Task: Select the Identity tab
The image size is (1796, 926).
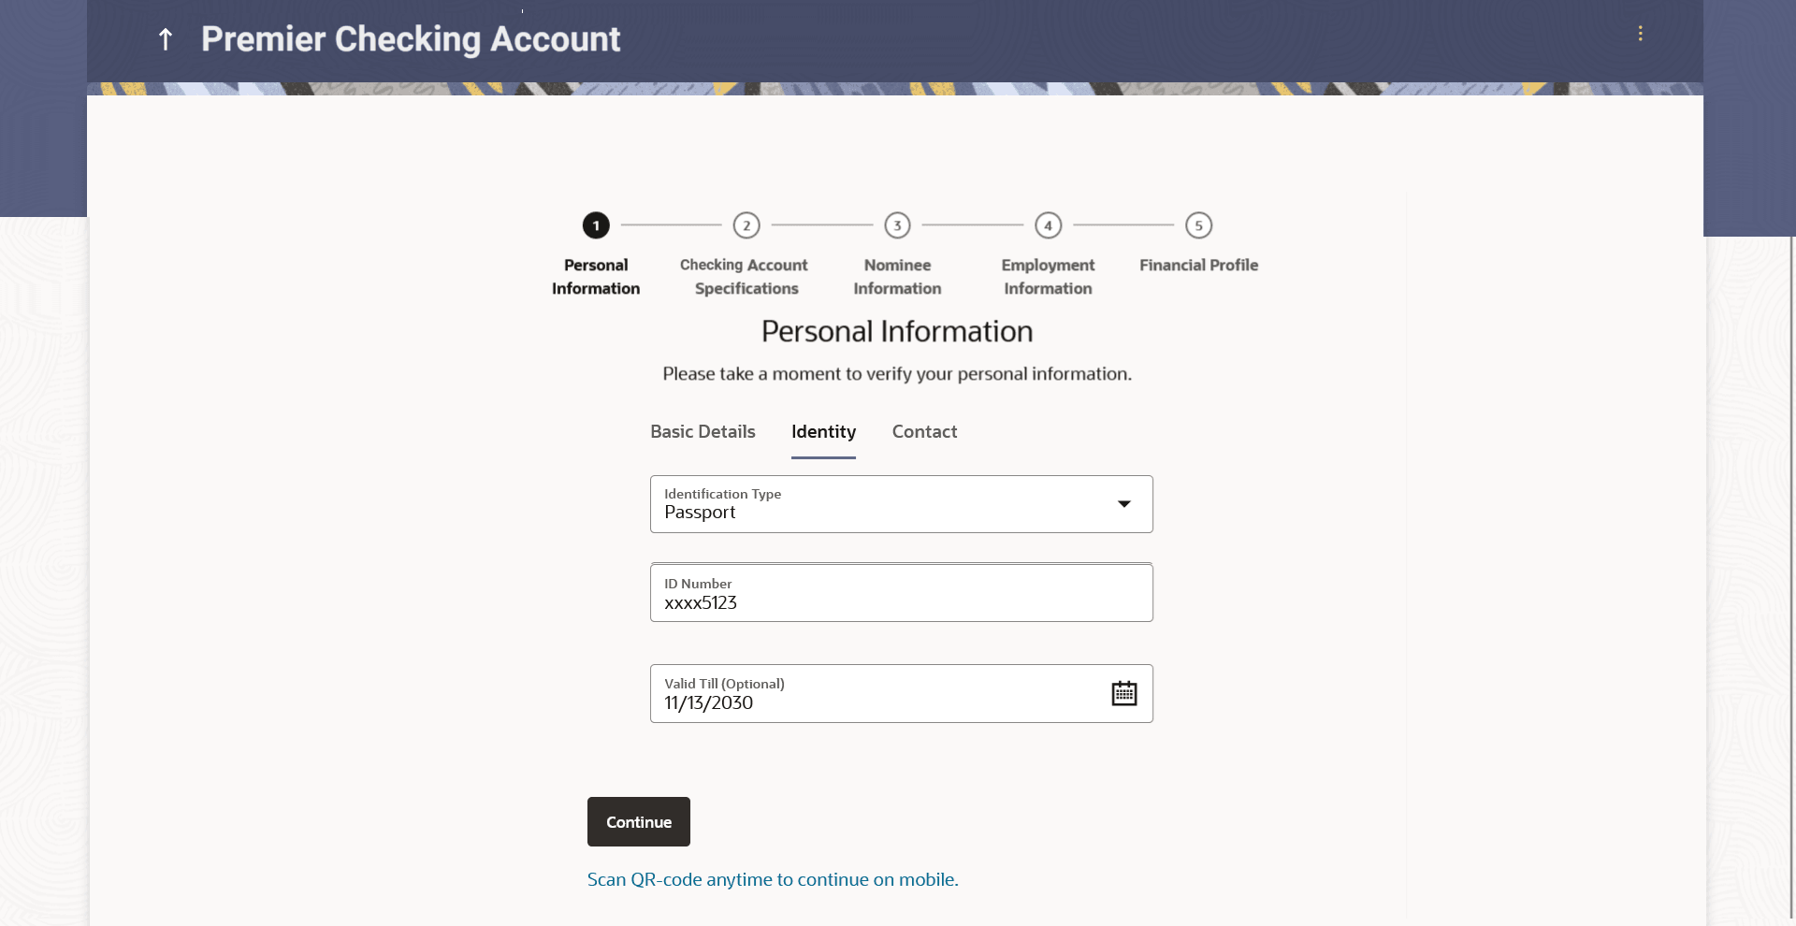Action: click(823, 432)
